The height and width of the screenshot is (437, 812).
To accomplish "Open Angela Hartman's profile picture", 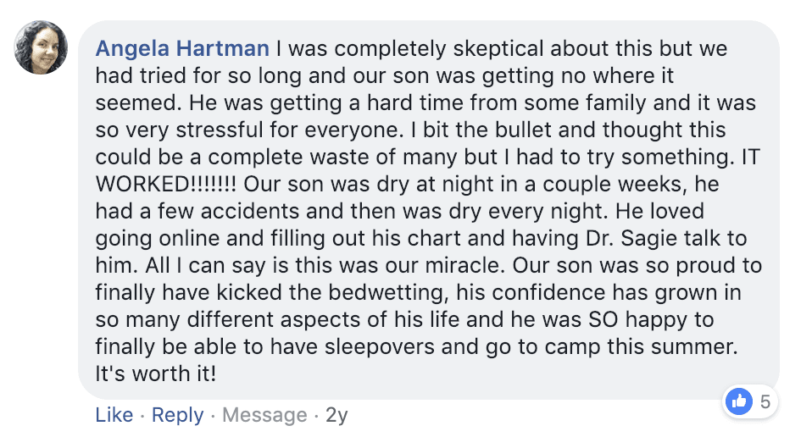I will 41,47.
